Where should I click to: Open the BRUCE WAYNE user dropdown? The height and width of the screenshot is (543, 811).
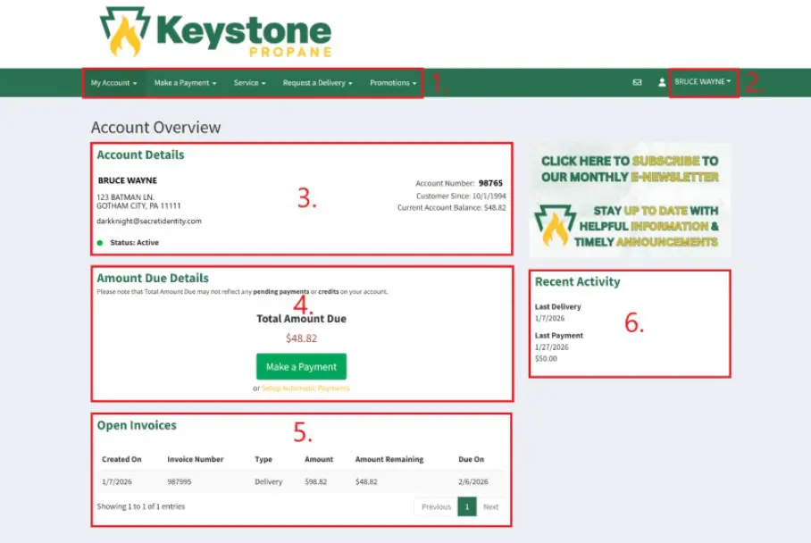pos(703,82)
